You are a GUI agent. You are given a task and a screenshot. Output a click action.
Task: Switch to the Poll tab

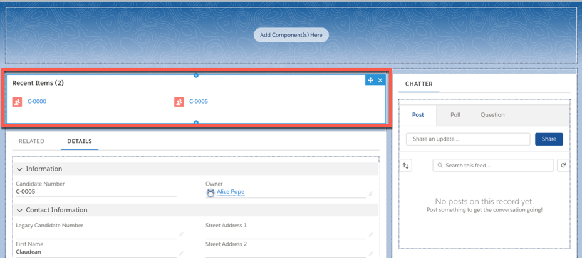tap(455, 115)
